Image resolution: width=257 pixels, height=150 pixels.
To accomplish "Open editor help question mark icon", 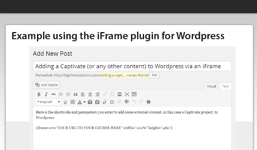I will pyautogui.click(x=149, y=102).
